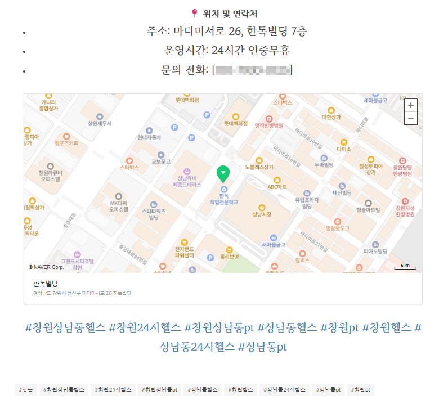Zoom out the map with minus button
This screenshot has width=448, height=404.
click(410, 118)
